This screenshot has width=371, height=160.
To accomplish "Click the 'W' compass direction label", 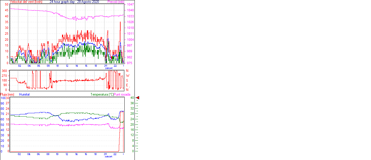I will tap(127, 76).
